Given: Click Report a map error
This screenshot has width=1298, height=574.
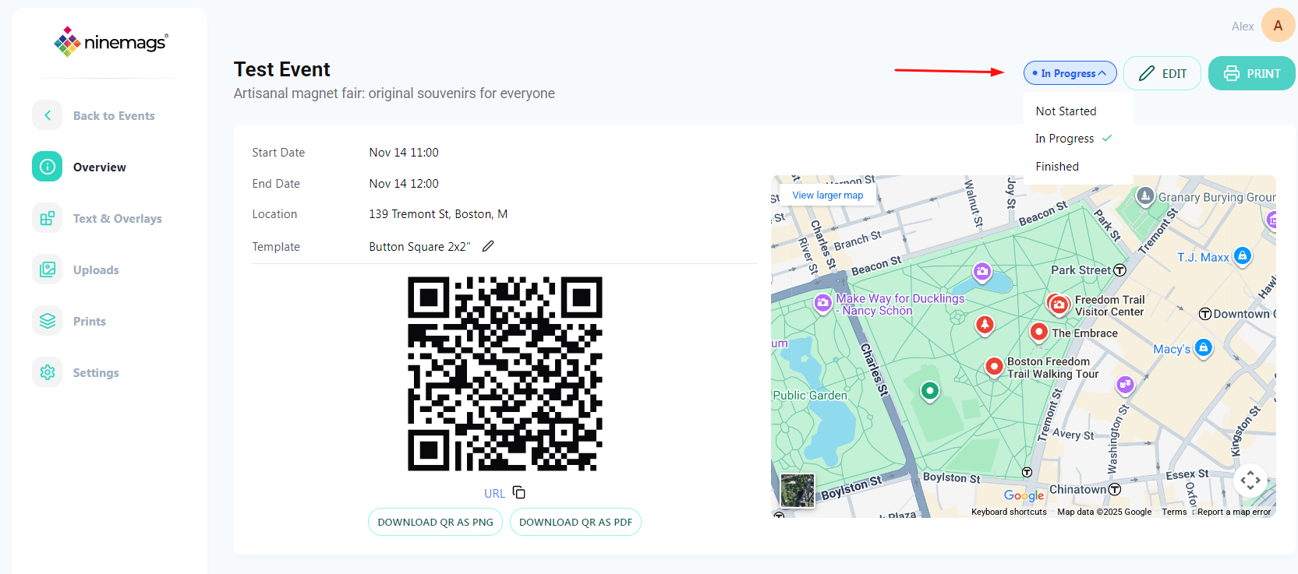Looking at the screenshot, I should [x=1234, y=512].
